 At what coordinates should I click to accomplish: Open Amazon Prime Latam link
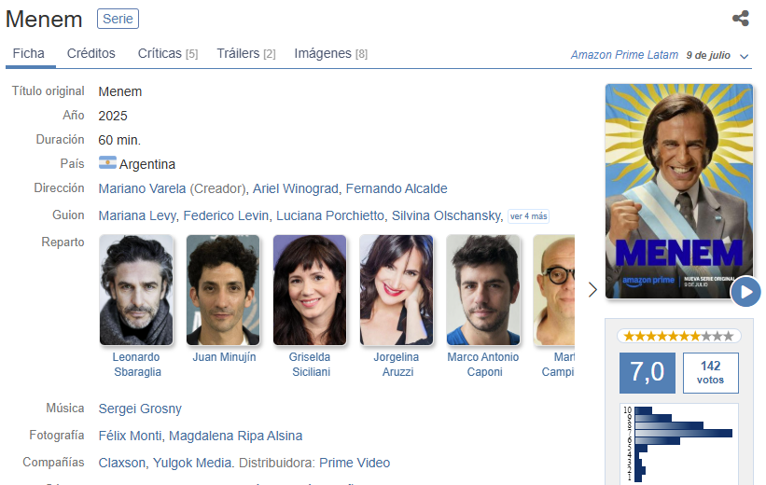[x=624, y=55]
